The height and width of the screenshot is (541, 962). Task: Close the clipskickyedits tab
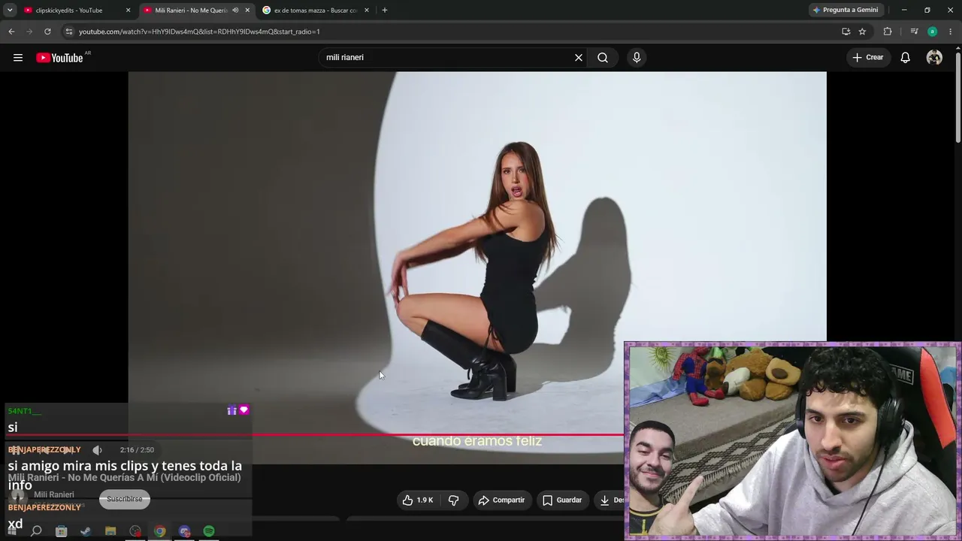[x=128, y=11]
